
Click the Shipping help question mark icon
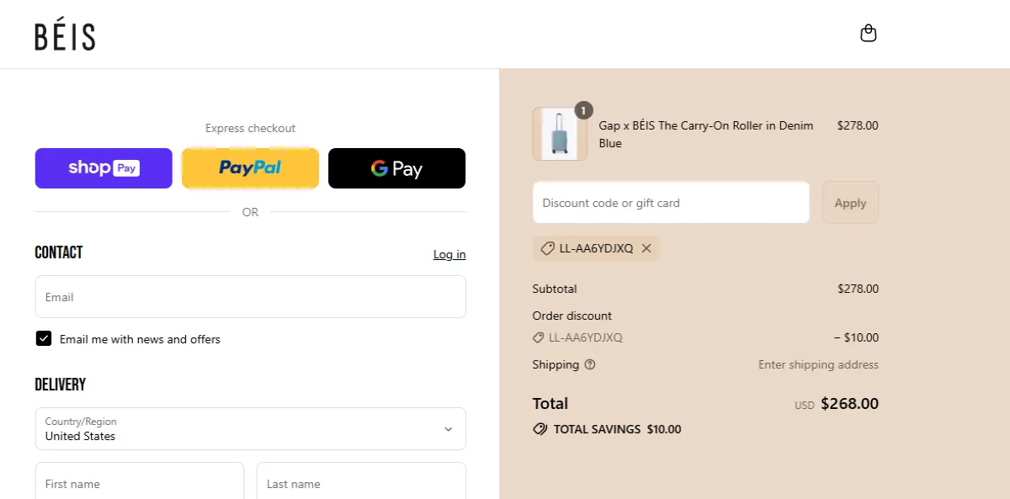click(x=589, y=364)
